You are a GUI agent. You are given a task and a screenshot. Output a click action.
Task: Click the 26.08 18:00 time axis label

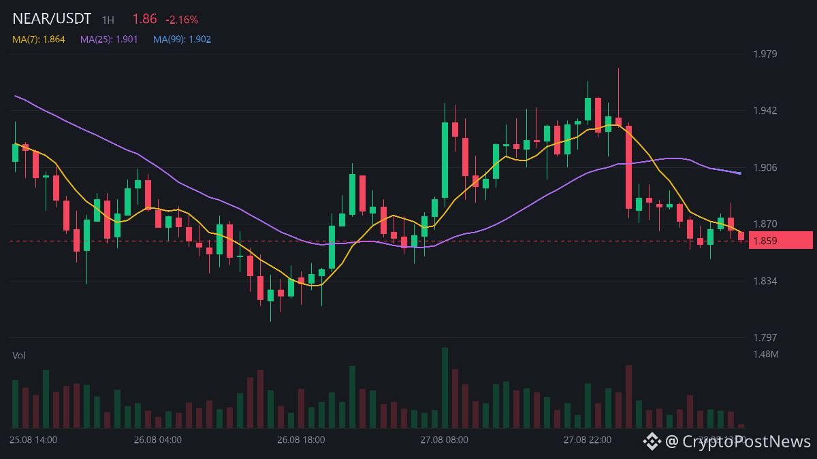coord(301,439)
